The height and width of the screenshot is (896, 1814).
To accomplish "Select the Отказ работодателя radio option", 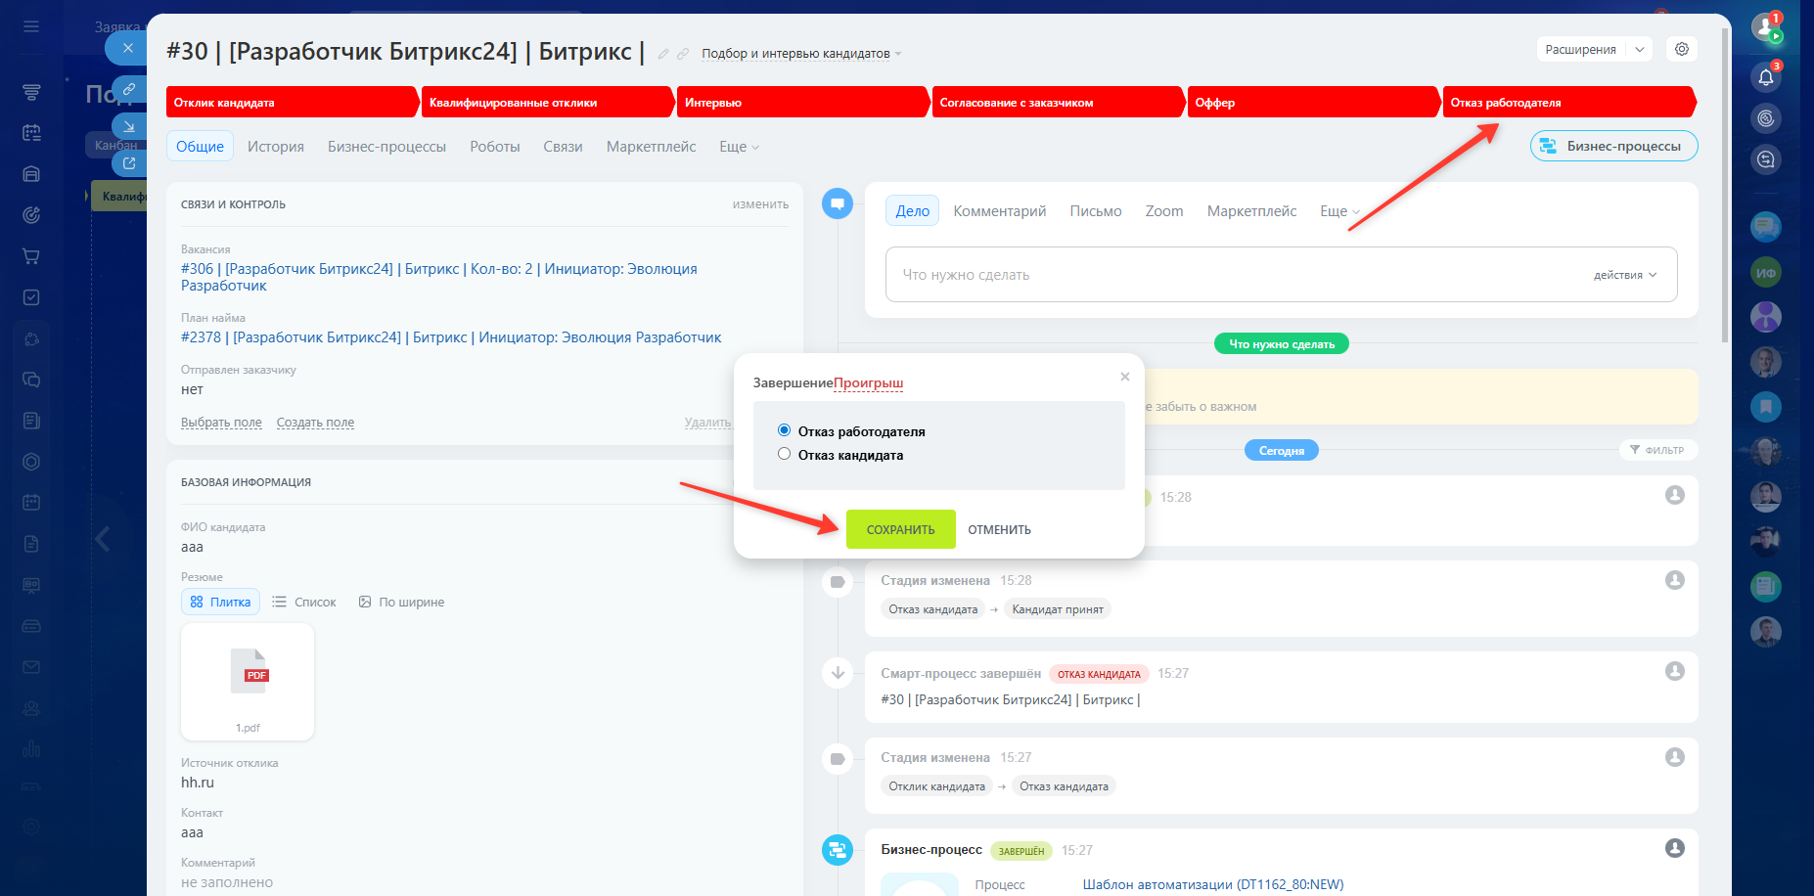I will point(784,430).
